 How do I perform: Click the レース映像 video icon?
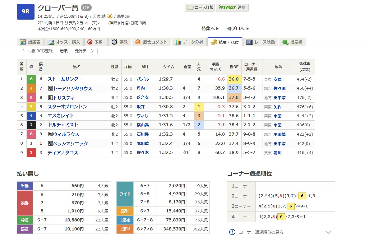pyautogui.click(x=249, y=42)
